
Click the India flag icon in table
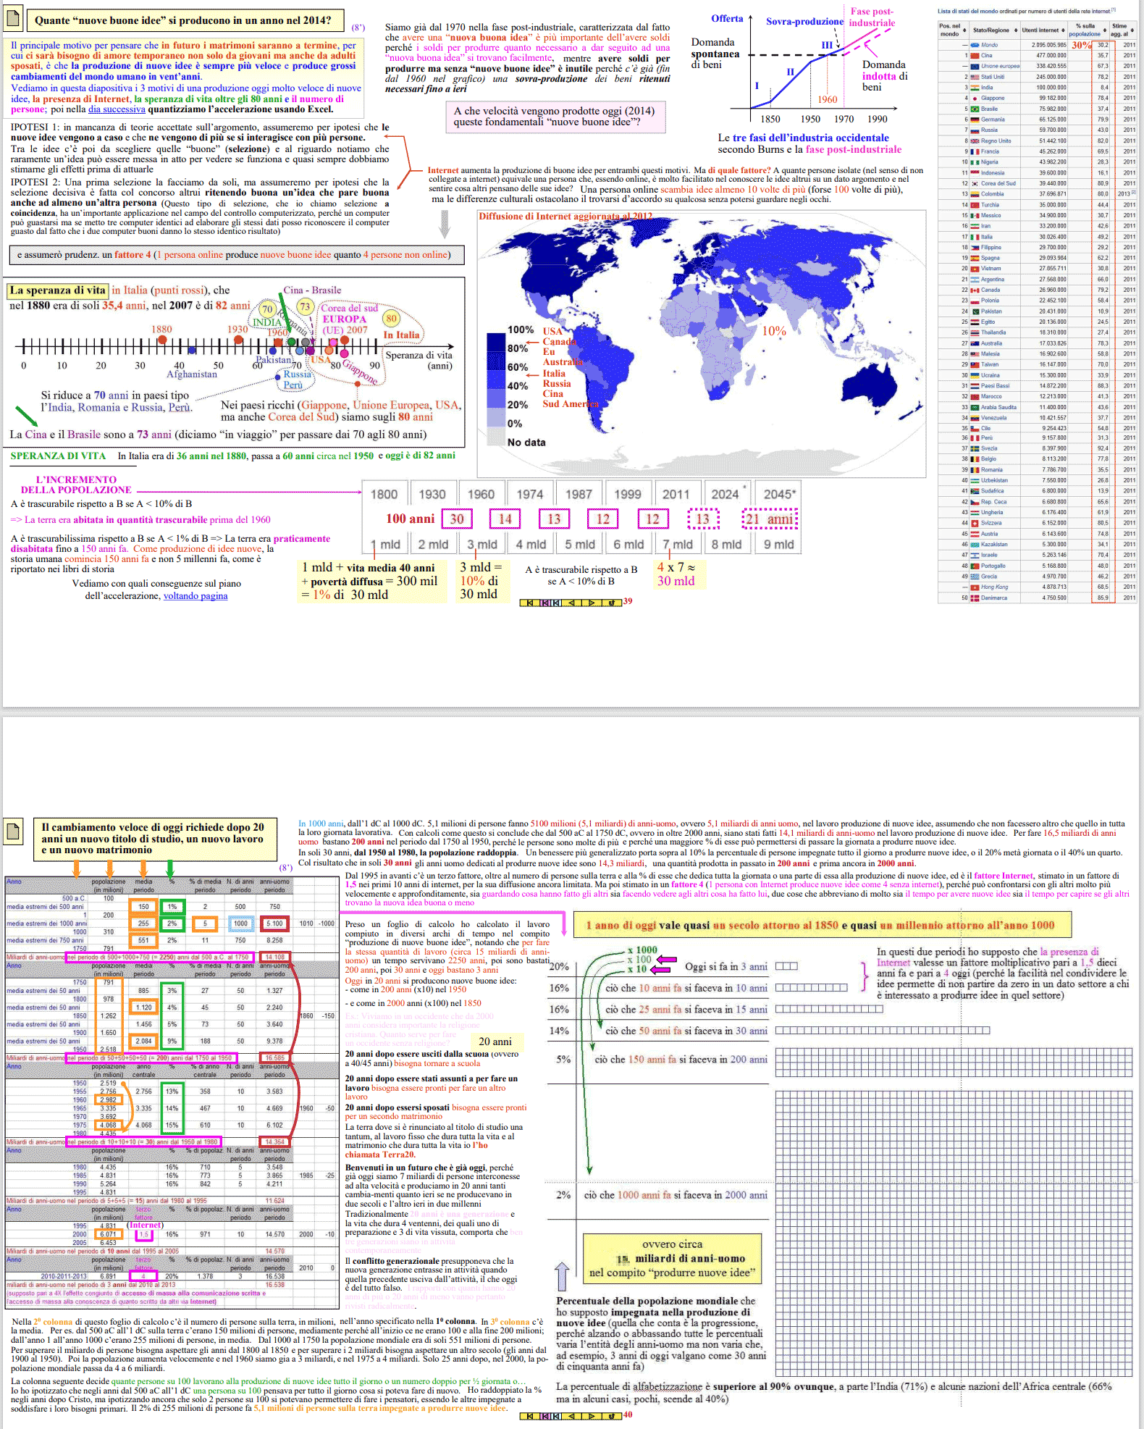[x=975, y=87]
